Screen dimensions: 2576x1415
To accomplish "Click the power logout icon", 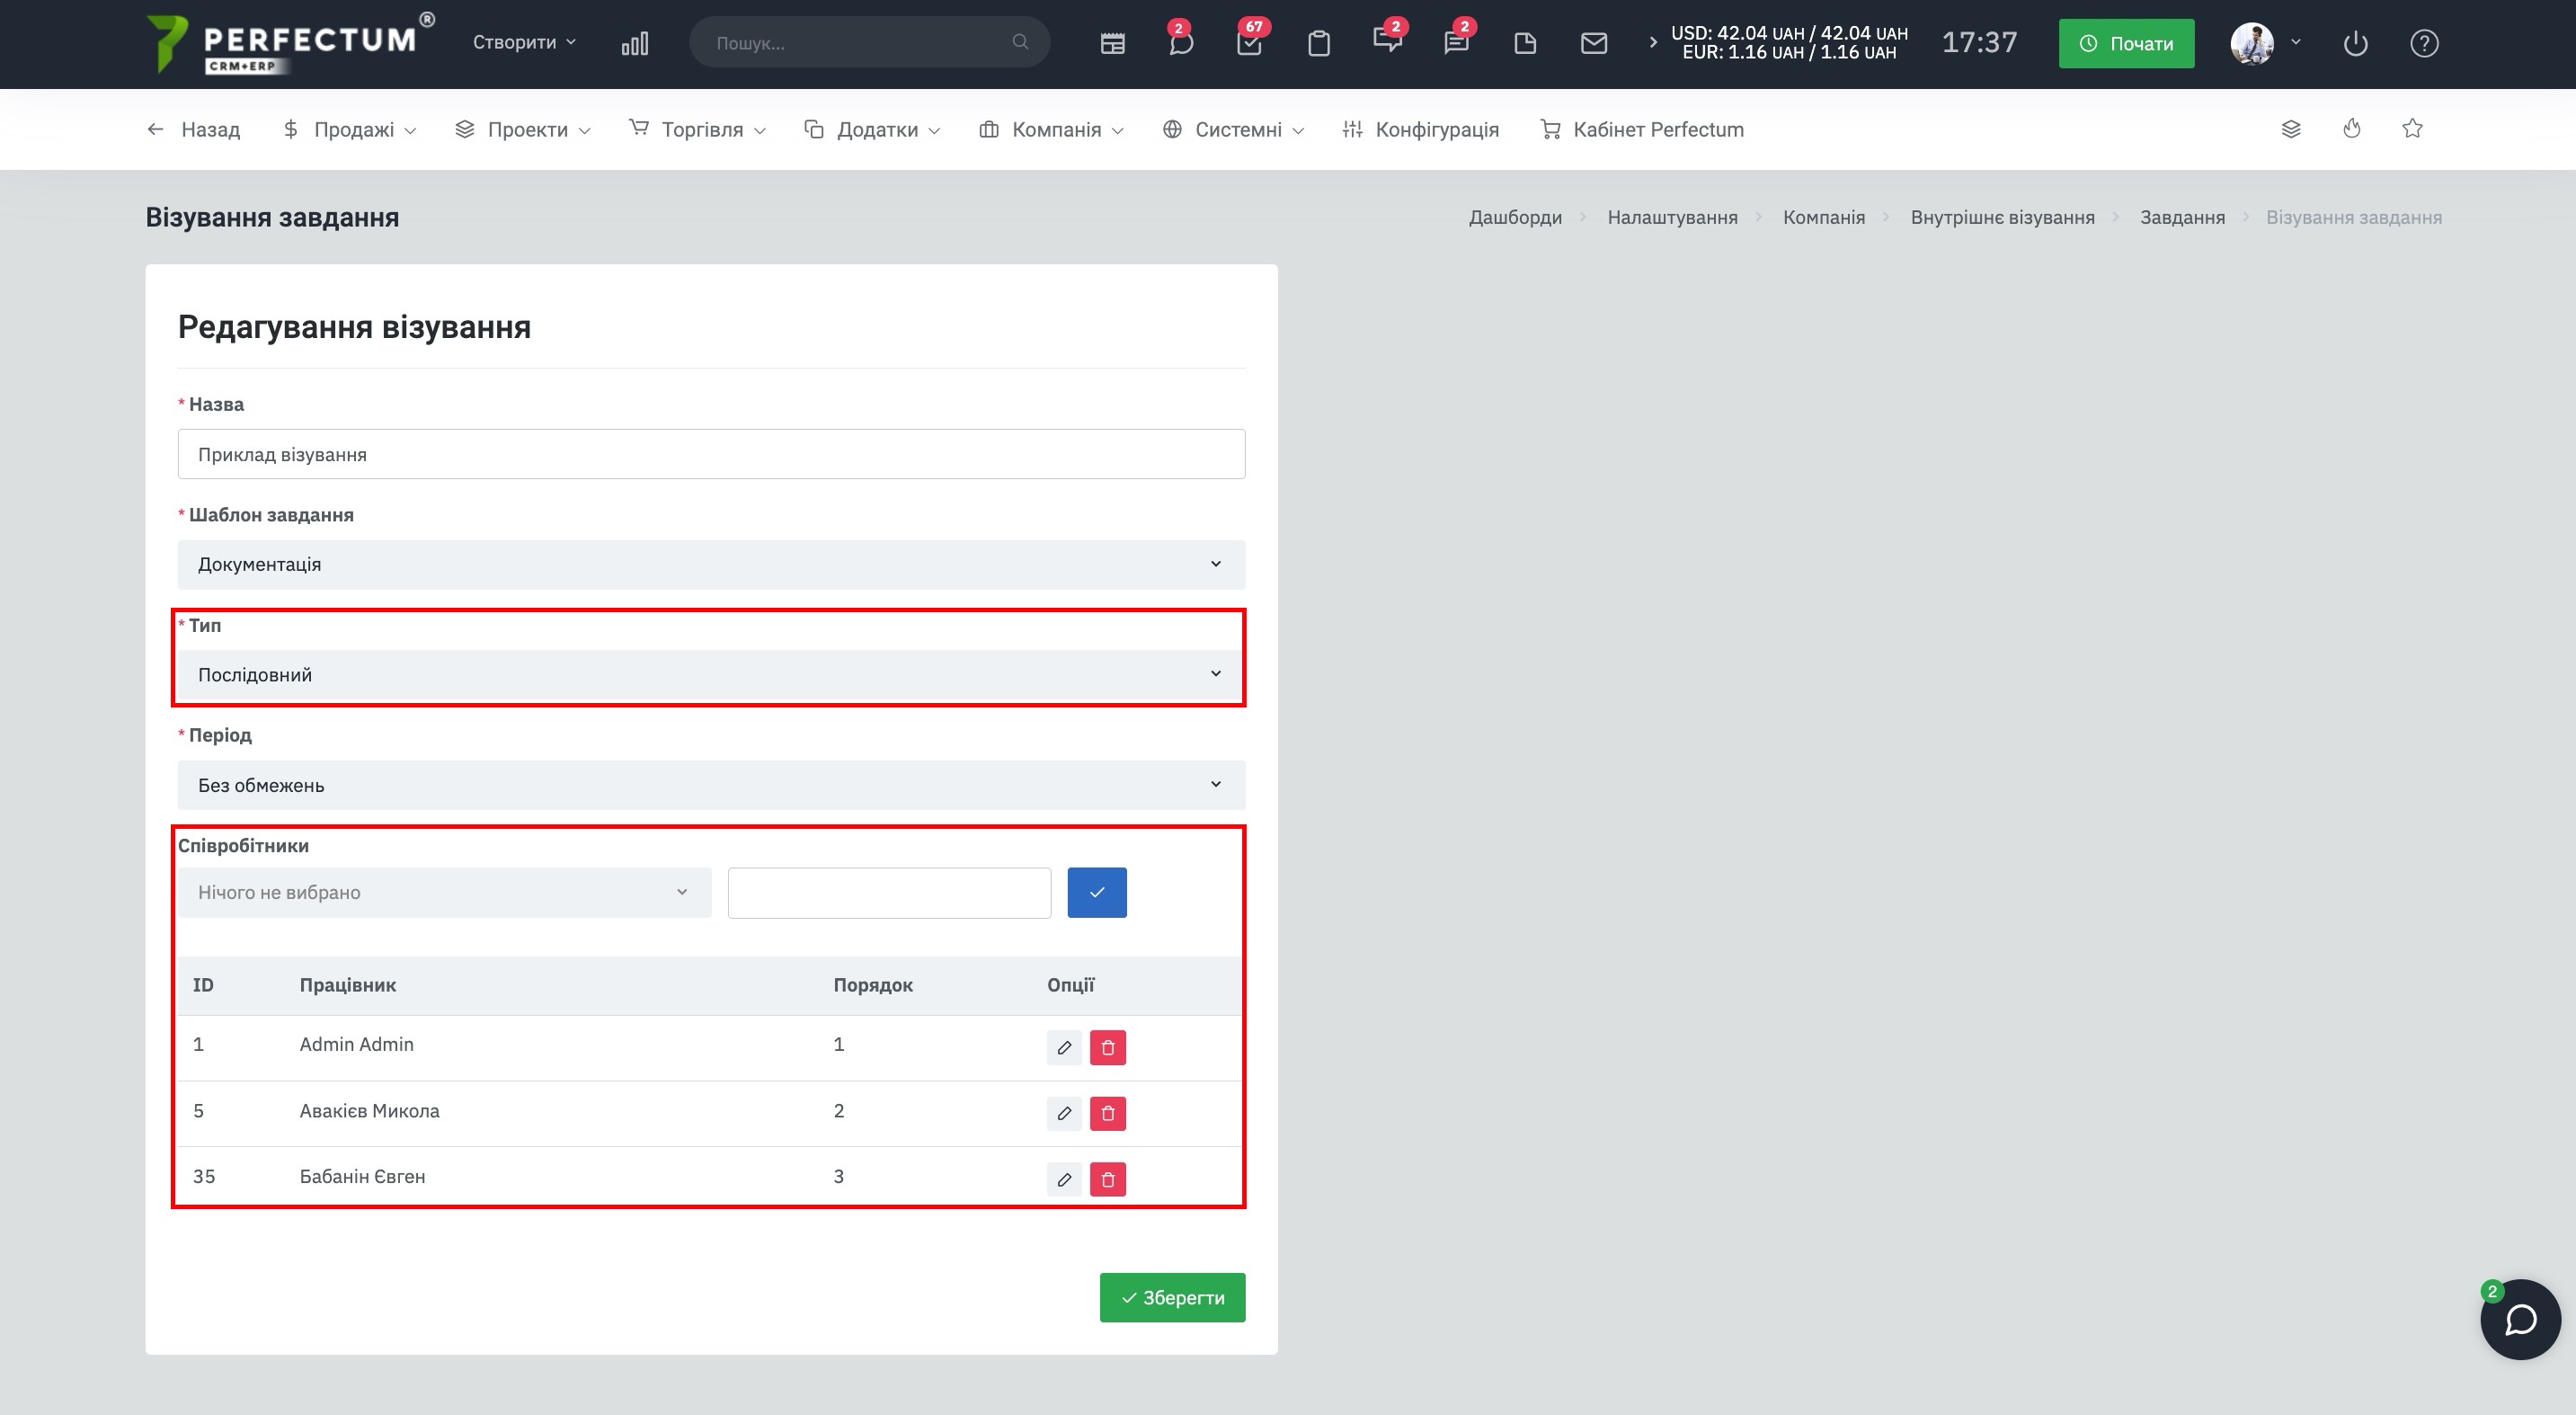I will click(2355, 43).
